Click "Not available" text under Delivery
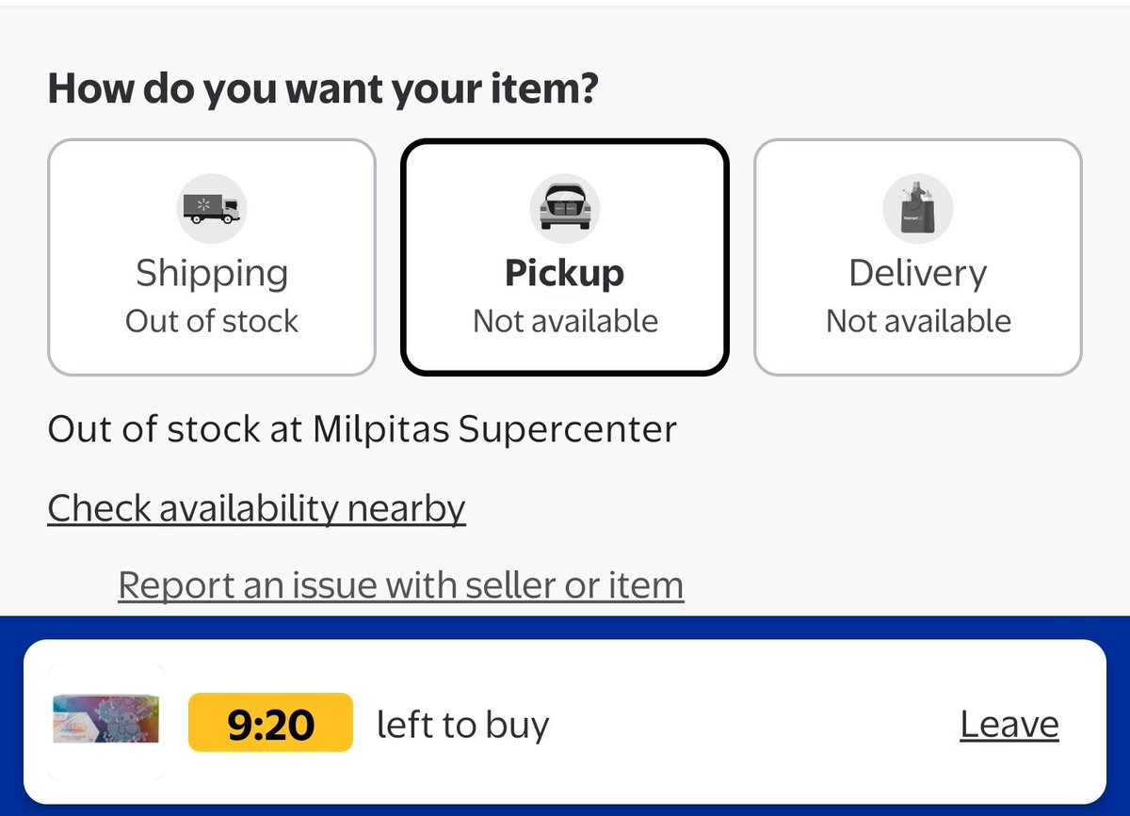The height and width of the screenshot is (816, 1130). coord(918,321)
